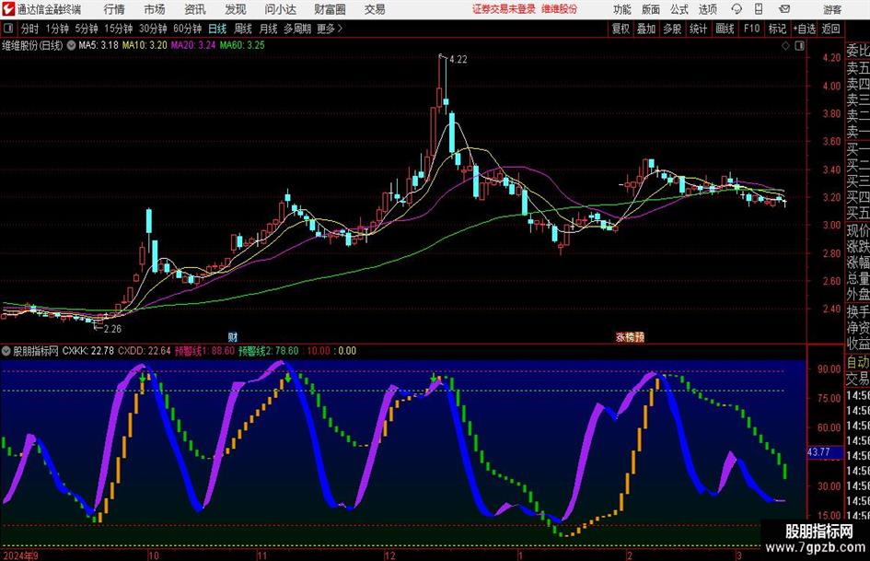Open F10 company information

(x=751, y=29)
